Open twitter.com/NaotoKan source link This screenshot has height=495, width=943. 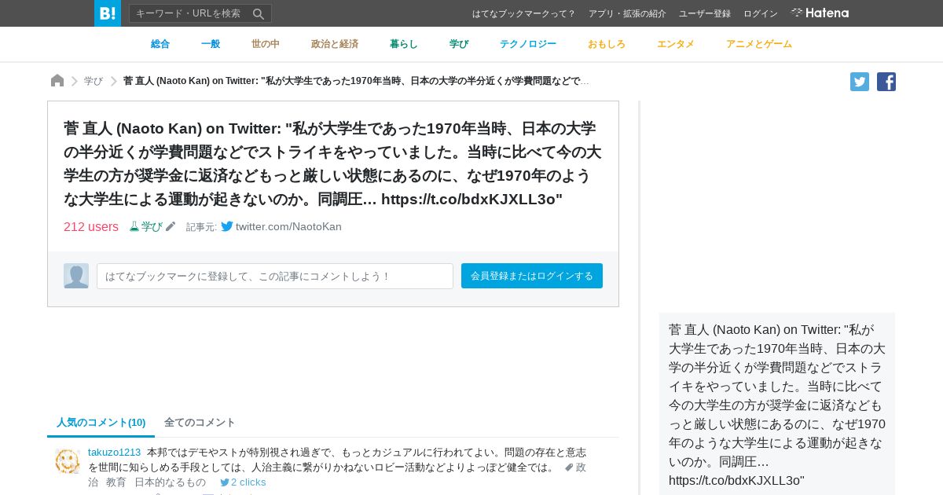coord(288,226)
